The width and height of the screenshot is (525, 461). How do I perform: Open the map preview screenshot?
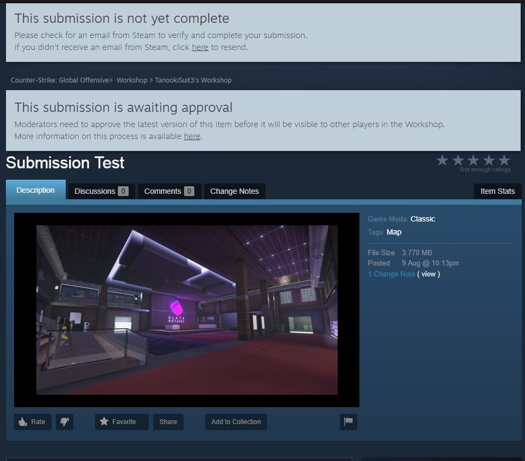point(187,310)
